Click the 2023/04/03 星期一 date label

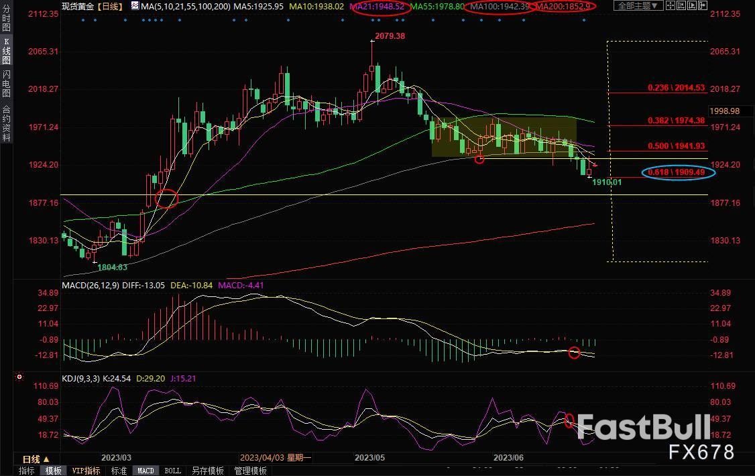[276, 458]
